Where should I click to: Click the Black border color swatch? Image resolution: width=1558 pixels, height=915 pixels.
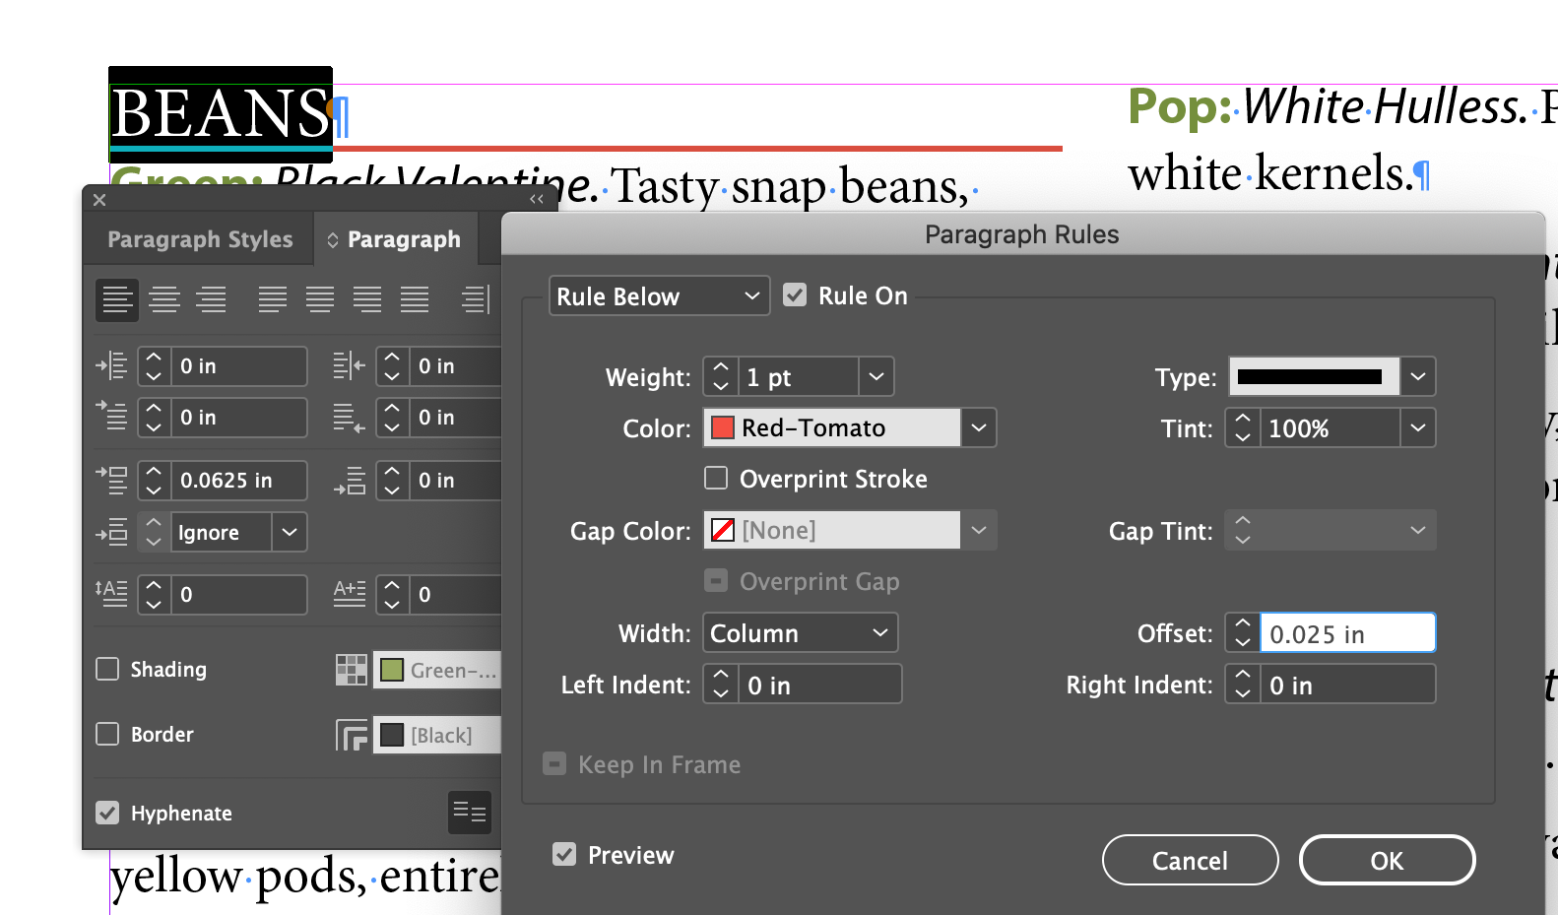coord(392,735)
